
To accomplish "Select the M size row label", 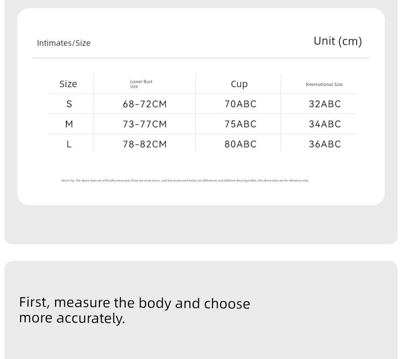I will point(69,124).
